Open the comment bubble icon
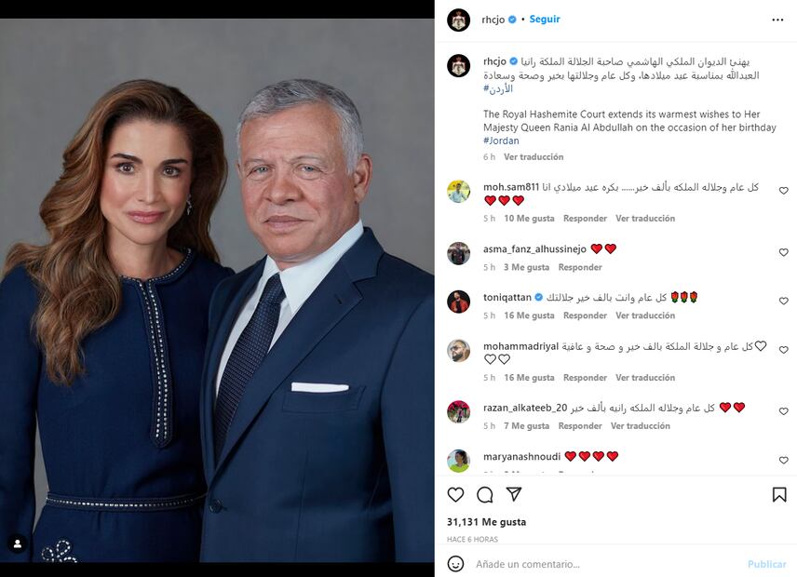 pos(485,494)
